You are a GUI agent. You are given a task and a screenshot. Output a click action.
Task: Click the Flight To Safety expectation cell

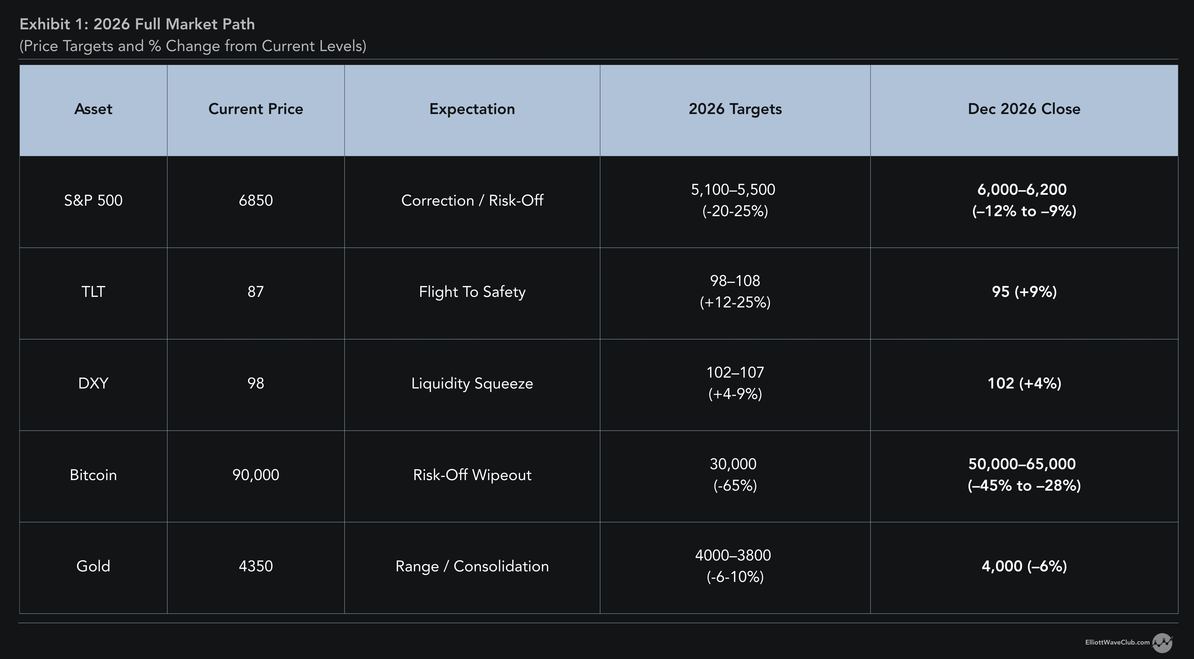pyautogui.click(x=472, y=292)
